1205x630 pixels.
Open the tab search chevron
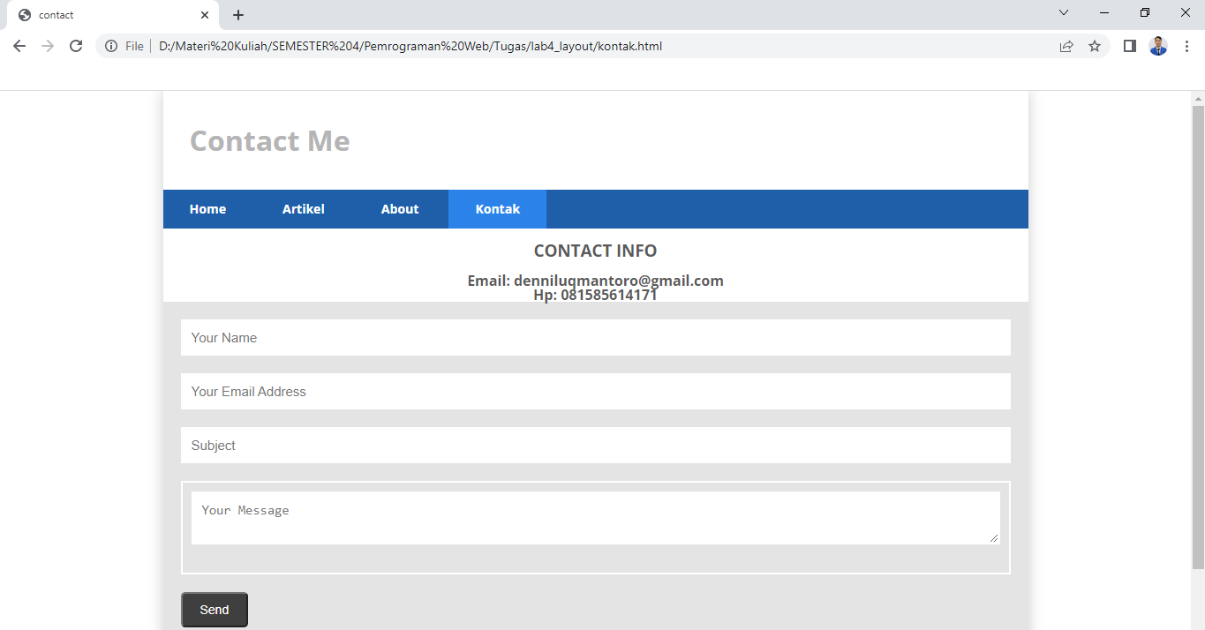pos(1063,13)
